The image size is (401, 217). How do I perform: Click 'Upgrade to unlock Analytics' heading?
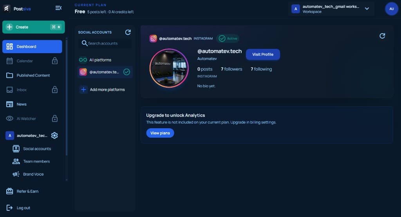tap(175, 115)
